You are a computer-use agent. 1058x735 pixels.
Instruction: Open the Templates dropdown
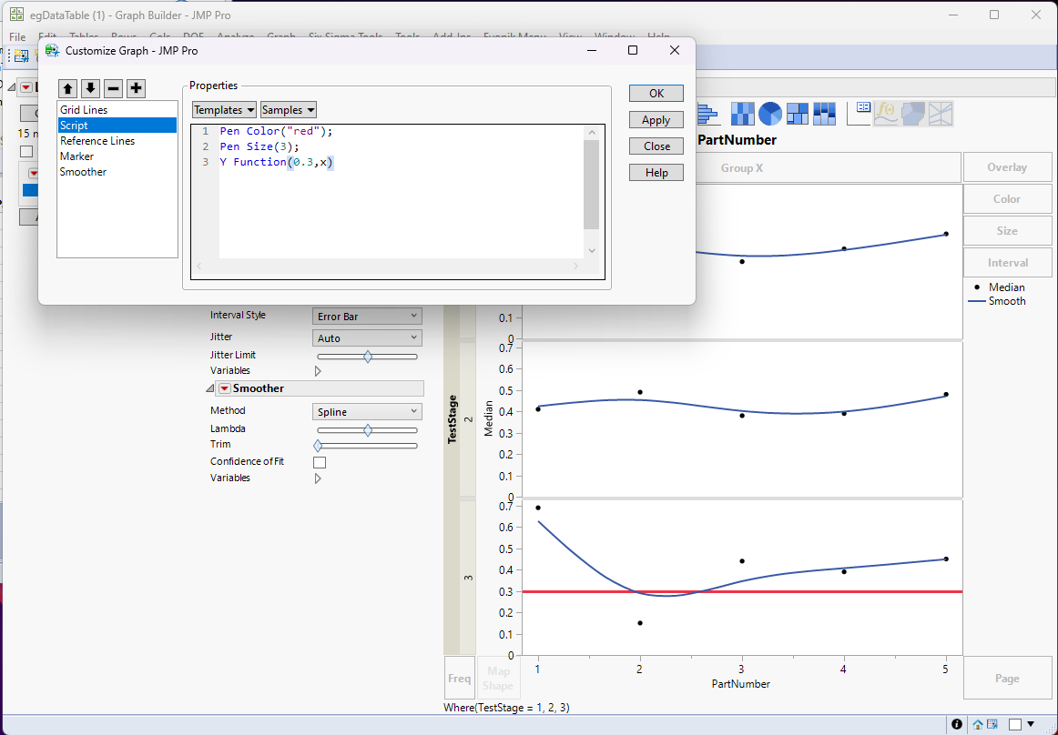point(224,110)
